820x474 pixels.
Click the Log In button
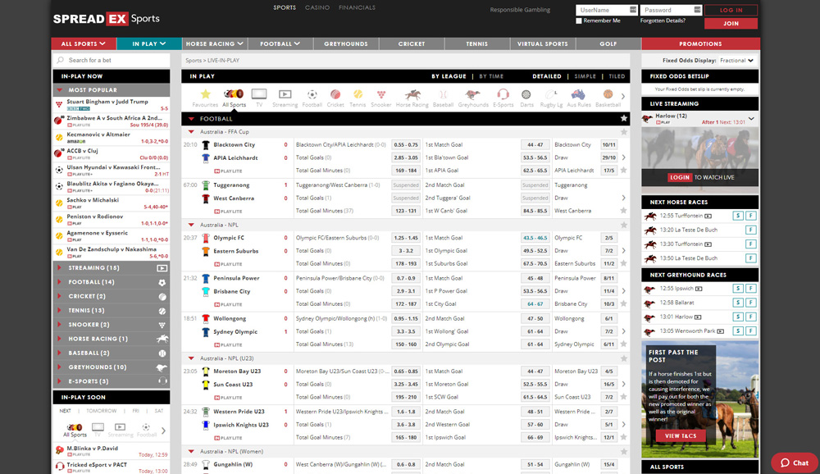731,10
